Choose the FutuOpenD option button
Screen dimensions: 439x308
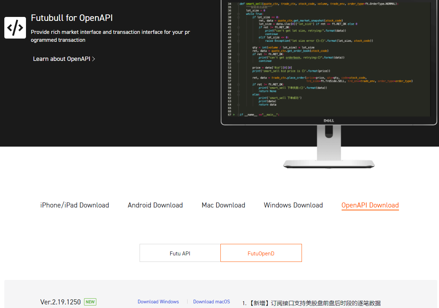click(261, 253)
